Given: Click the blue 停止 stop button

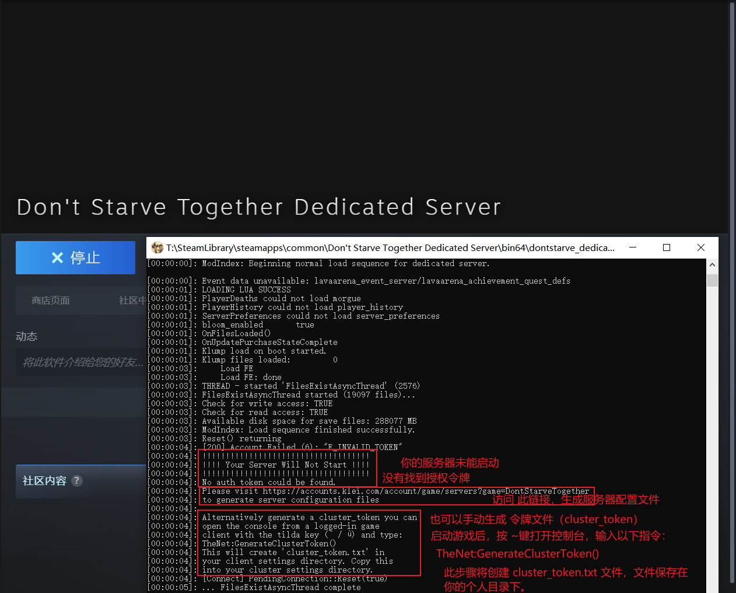Looking at the screenshot, I should (x=75, y=257).
